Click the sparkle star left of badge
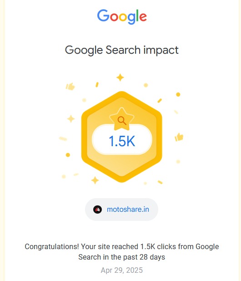The width and height of the screenshot is (241, 281). point(71,118)
